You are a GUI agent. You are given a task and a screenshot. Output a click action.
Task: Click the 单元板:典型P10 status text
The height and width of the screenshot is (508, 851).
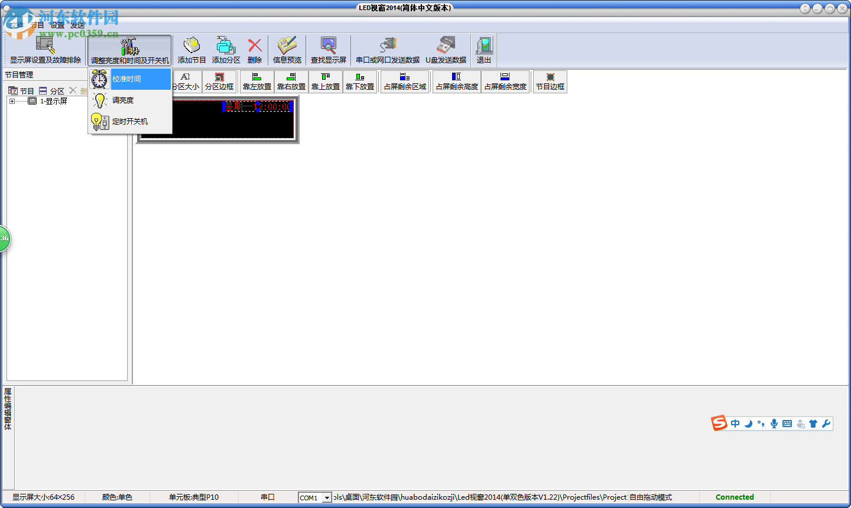point(194,497)
